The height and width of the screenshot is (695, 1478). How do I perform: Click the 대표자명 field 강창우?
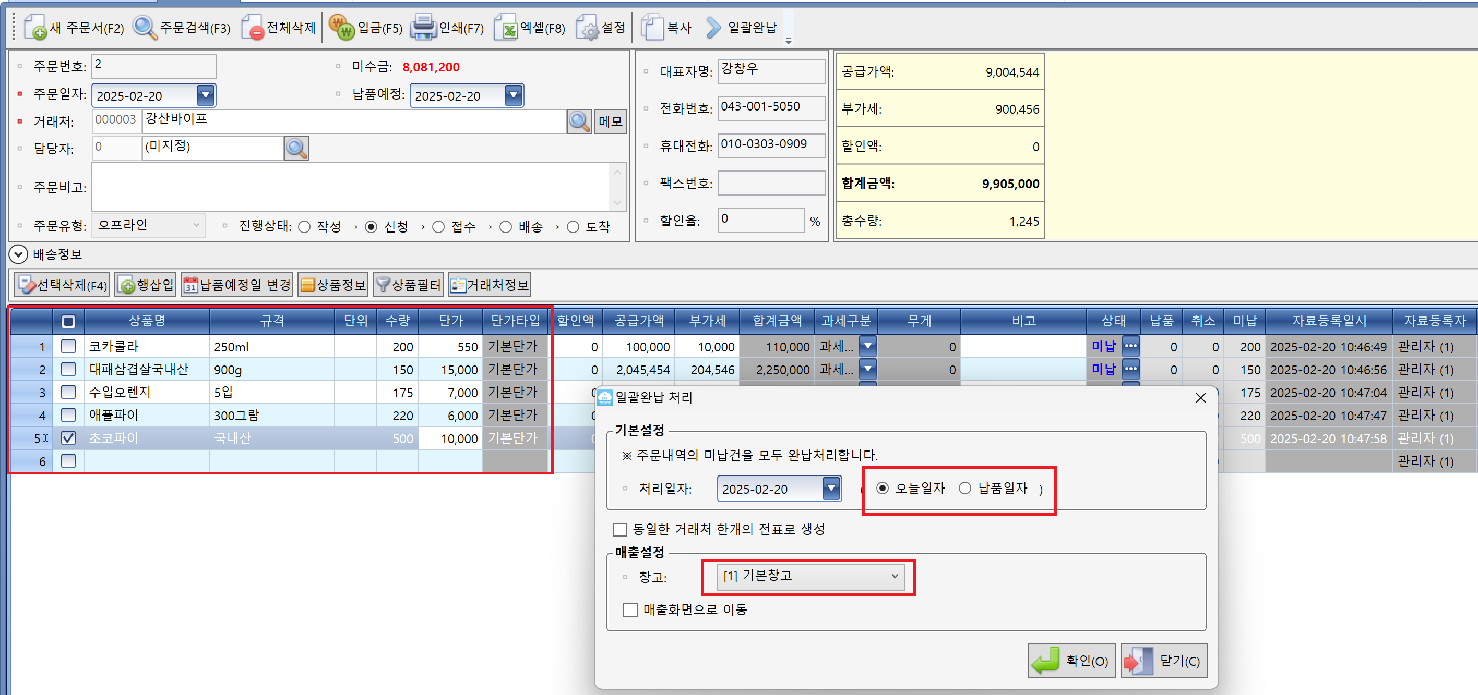[771, 70]
